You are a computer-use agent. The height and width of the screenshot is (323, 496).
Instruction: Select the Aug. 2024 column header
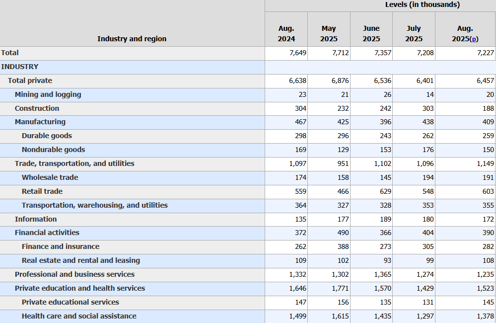[x=286, y=34]
